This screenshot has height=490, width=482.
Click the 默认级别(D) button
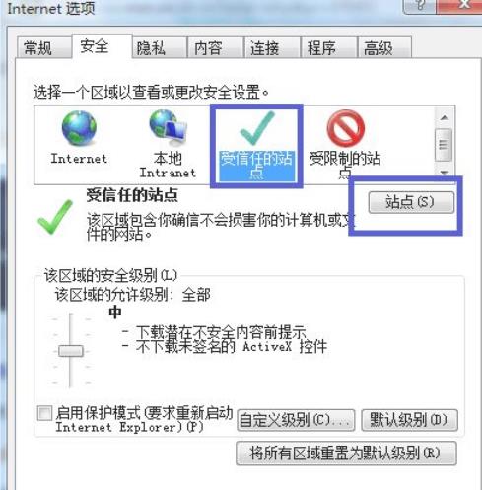tap(409, 420)
